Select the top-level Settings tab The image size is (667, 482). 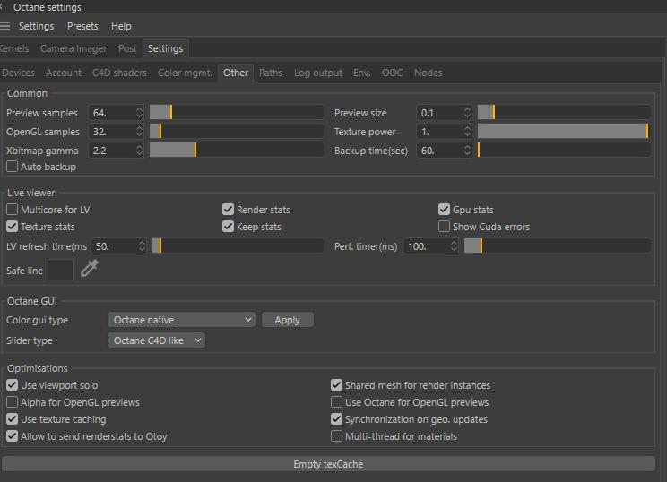tap(166, 48)
